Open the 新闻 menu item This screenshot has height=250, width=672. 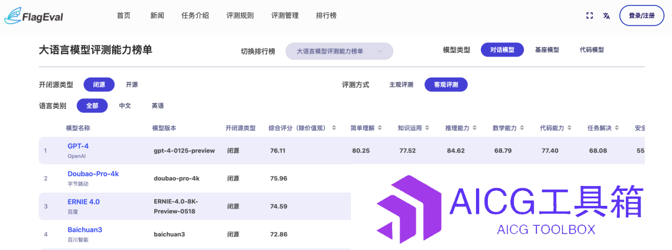click(157, 16)
